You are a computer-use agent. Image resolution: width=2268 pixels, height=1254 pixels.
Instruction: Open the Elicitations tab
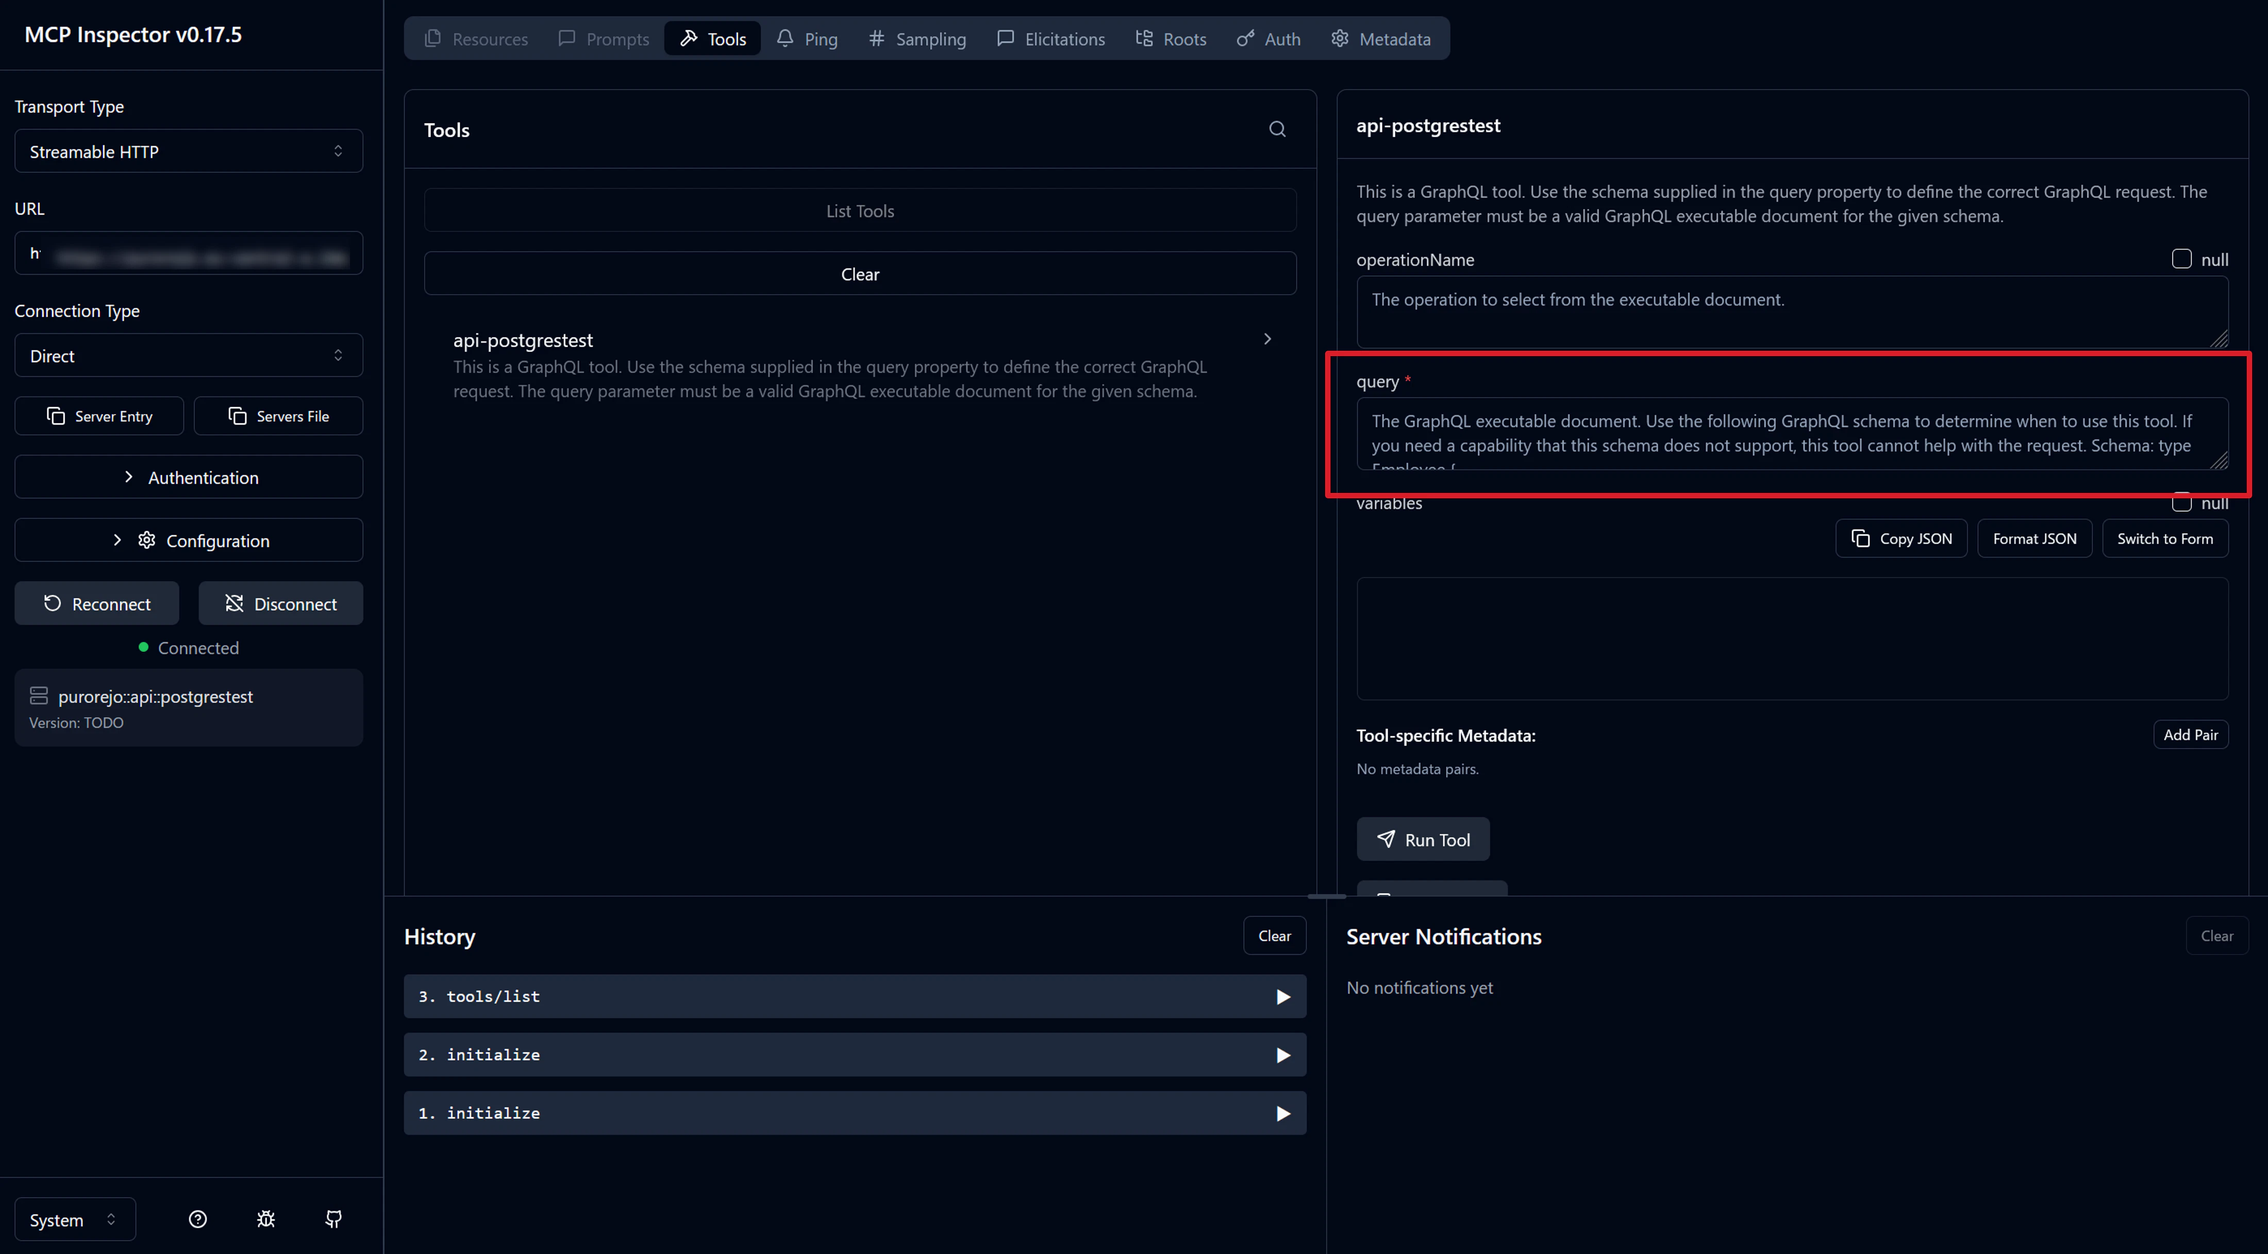(x=1050, y=39)
